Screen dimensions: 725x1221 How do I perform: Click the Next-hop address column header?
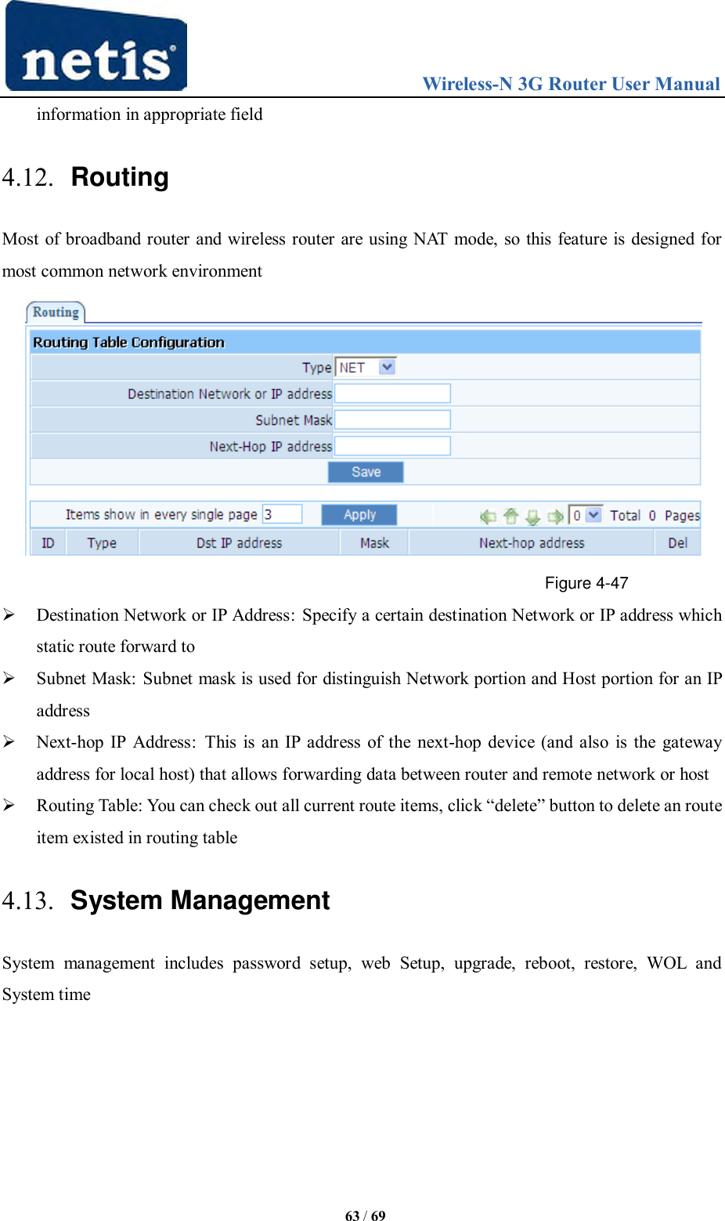coord(532,542)
